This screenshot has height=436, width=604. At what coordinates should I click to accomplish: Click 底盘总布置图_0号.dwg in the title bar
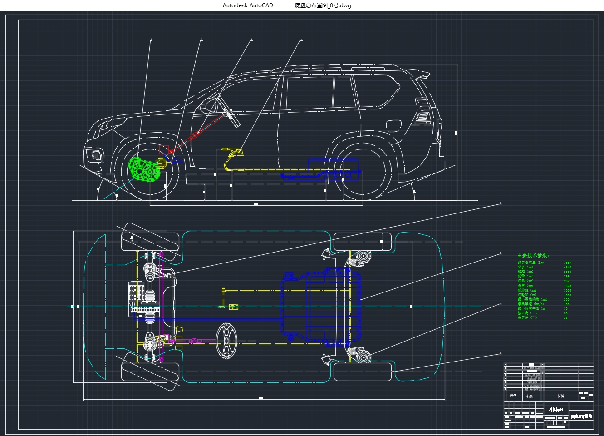pyautogui.click(x=323, y=5)
